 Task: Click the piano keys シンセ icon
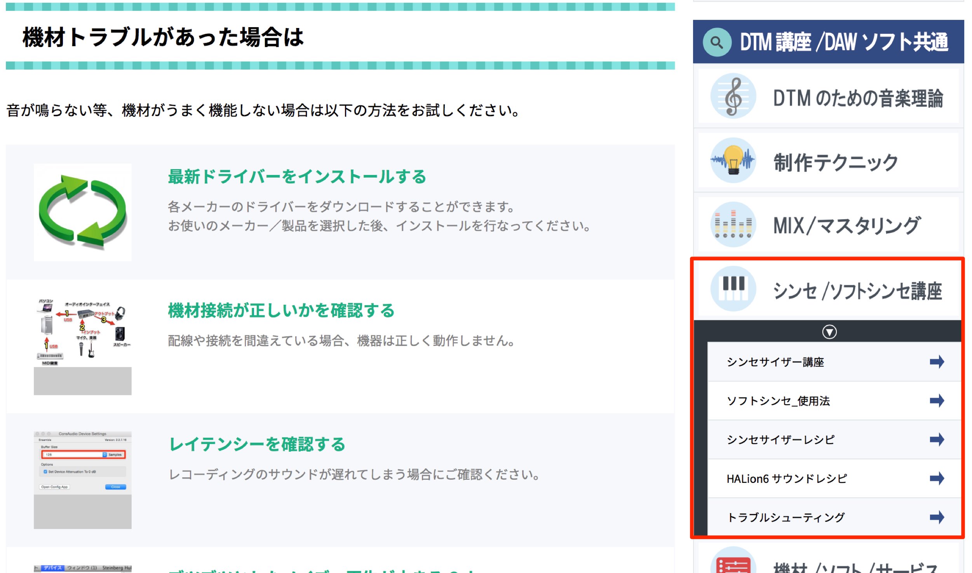(733, 289)
